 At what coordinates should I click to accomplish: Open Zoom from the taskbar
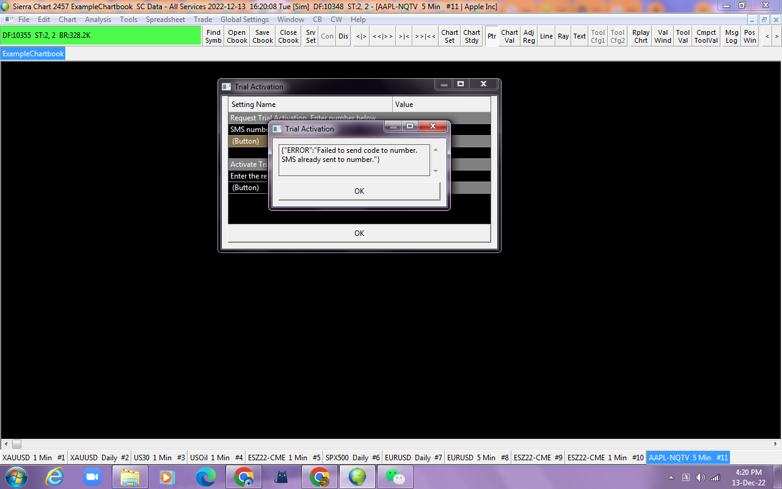coord(92,477)
